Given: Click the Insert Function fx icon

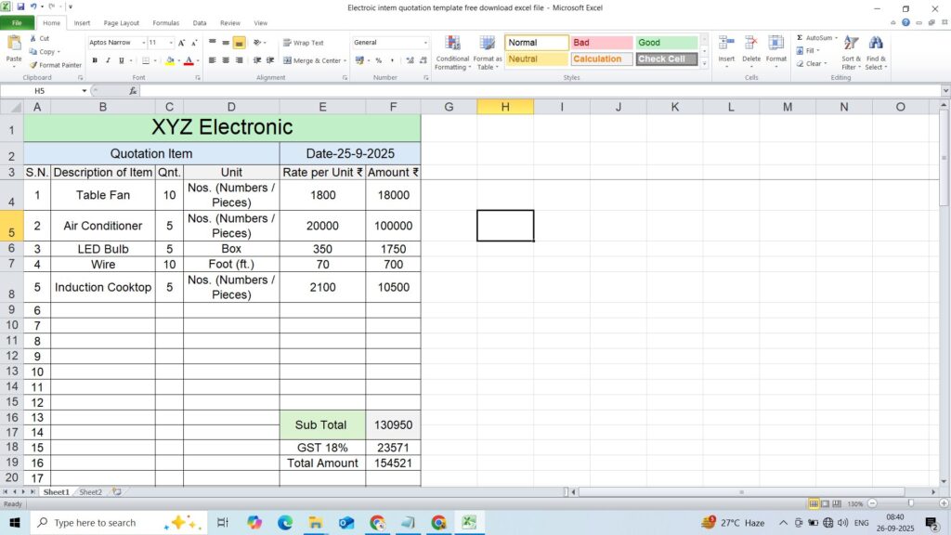Looking at the screenshot, I should (133, 91).
